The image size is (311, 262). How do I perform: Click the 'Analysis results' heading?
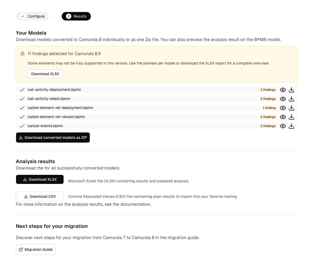[x=35, y=162]
